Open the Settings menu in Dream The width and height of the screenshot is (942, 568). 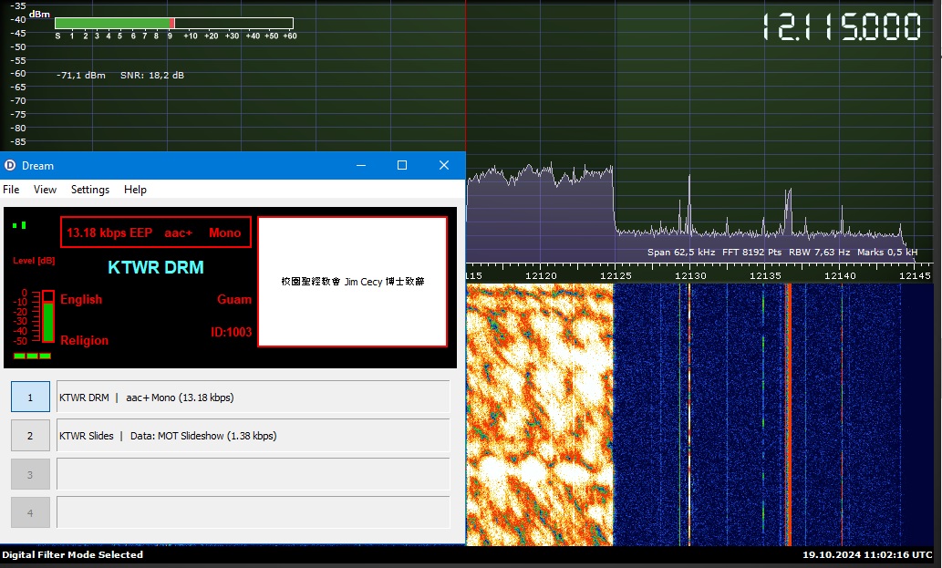[90, 190]
